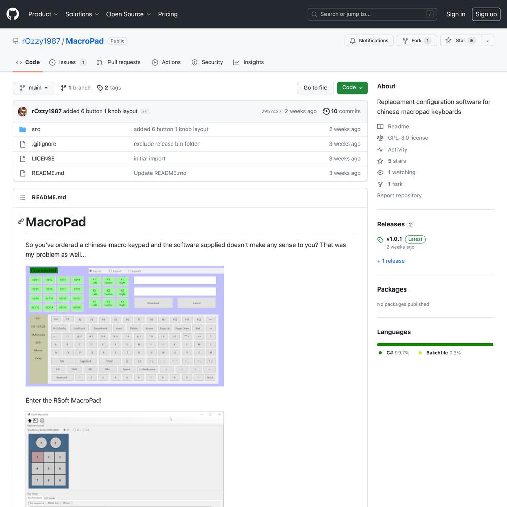Select the Code tab

click(x=28, y=62)
